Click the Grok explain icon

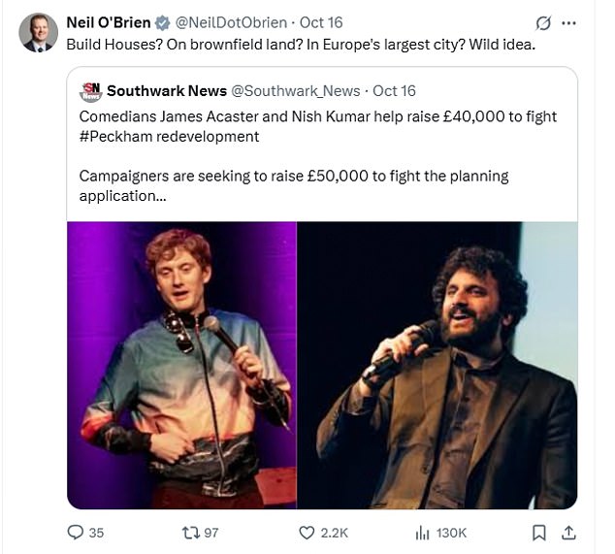point(544,23)
